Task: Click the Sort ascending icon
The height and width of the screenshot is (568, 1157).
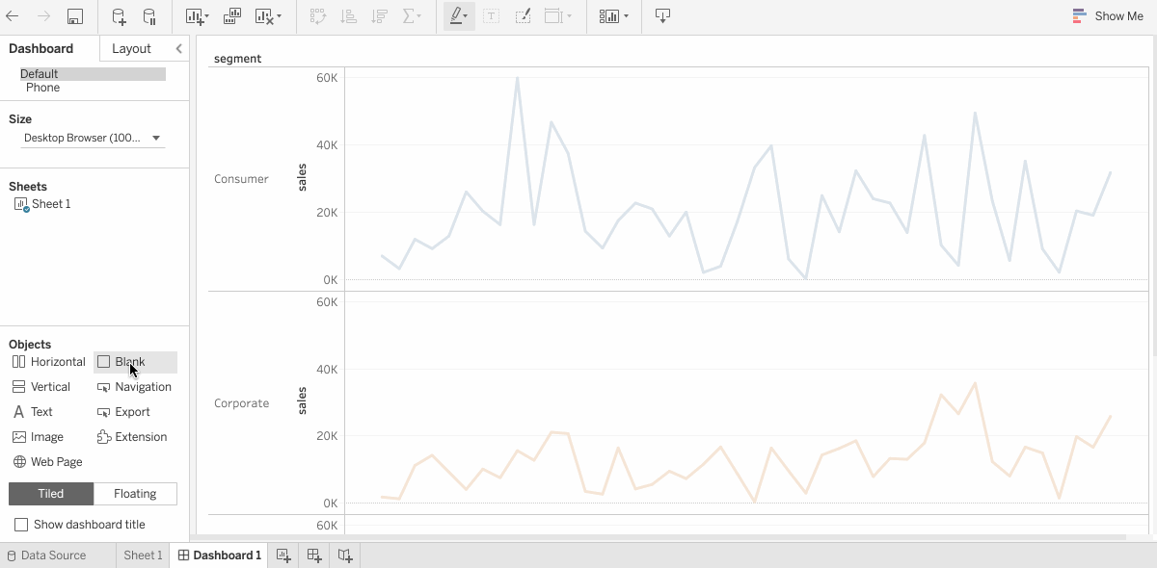Action: click(349, 16)
